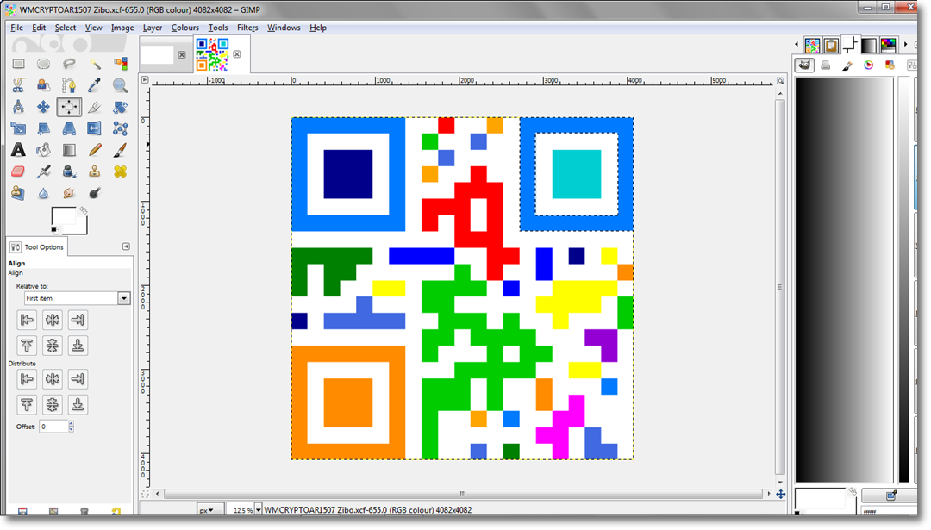The width and height of the screenshot is (931, 530).
Task: Select the Paintbrush tool
Action: pyautogui.click(x=120, y=150)
